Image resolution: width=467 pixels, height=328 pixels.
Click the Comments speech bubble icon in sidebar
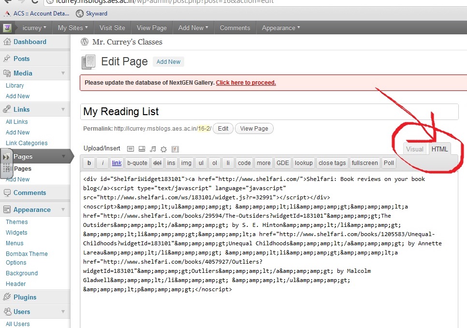click(7, 193)
